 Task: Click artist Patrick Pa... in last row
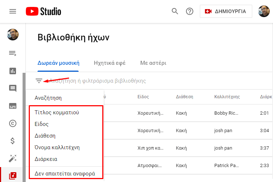[x=226, y=166]
